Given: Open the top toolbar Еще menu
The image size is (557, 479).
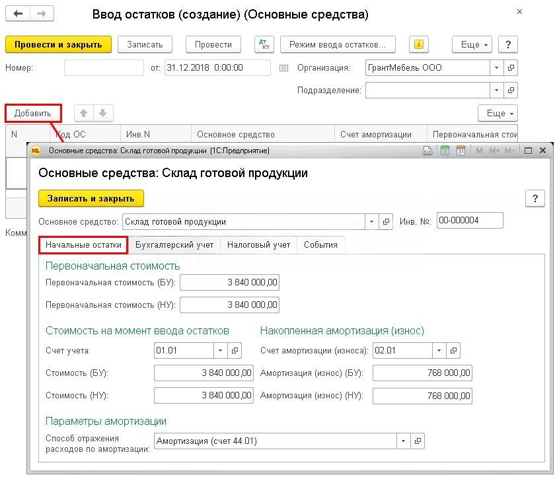Looking at the screenshot, I should 472,44.
